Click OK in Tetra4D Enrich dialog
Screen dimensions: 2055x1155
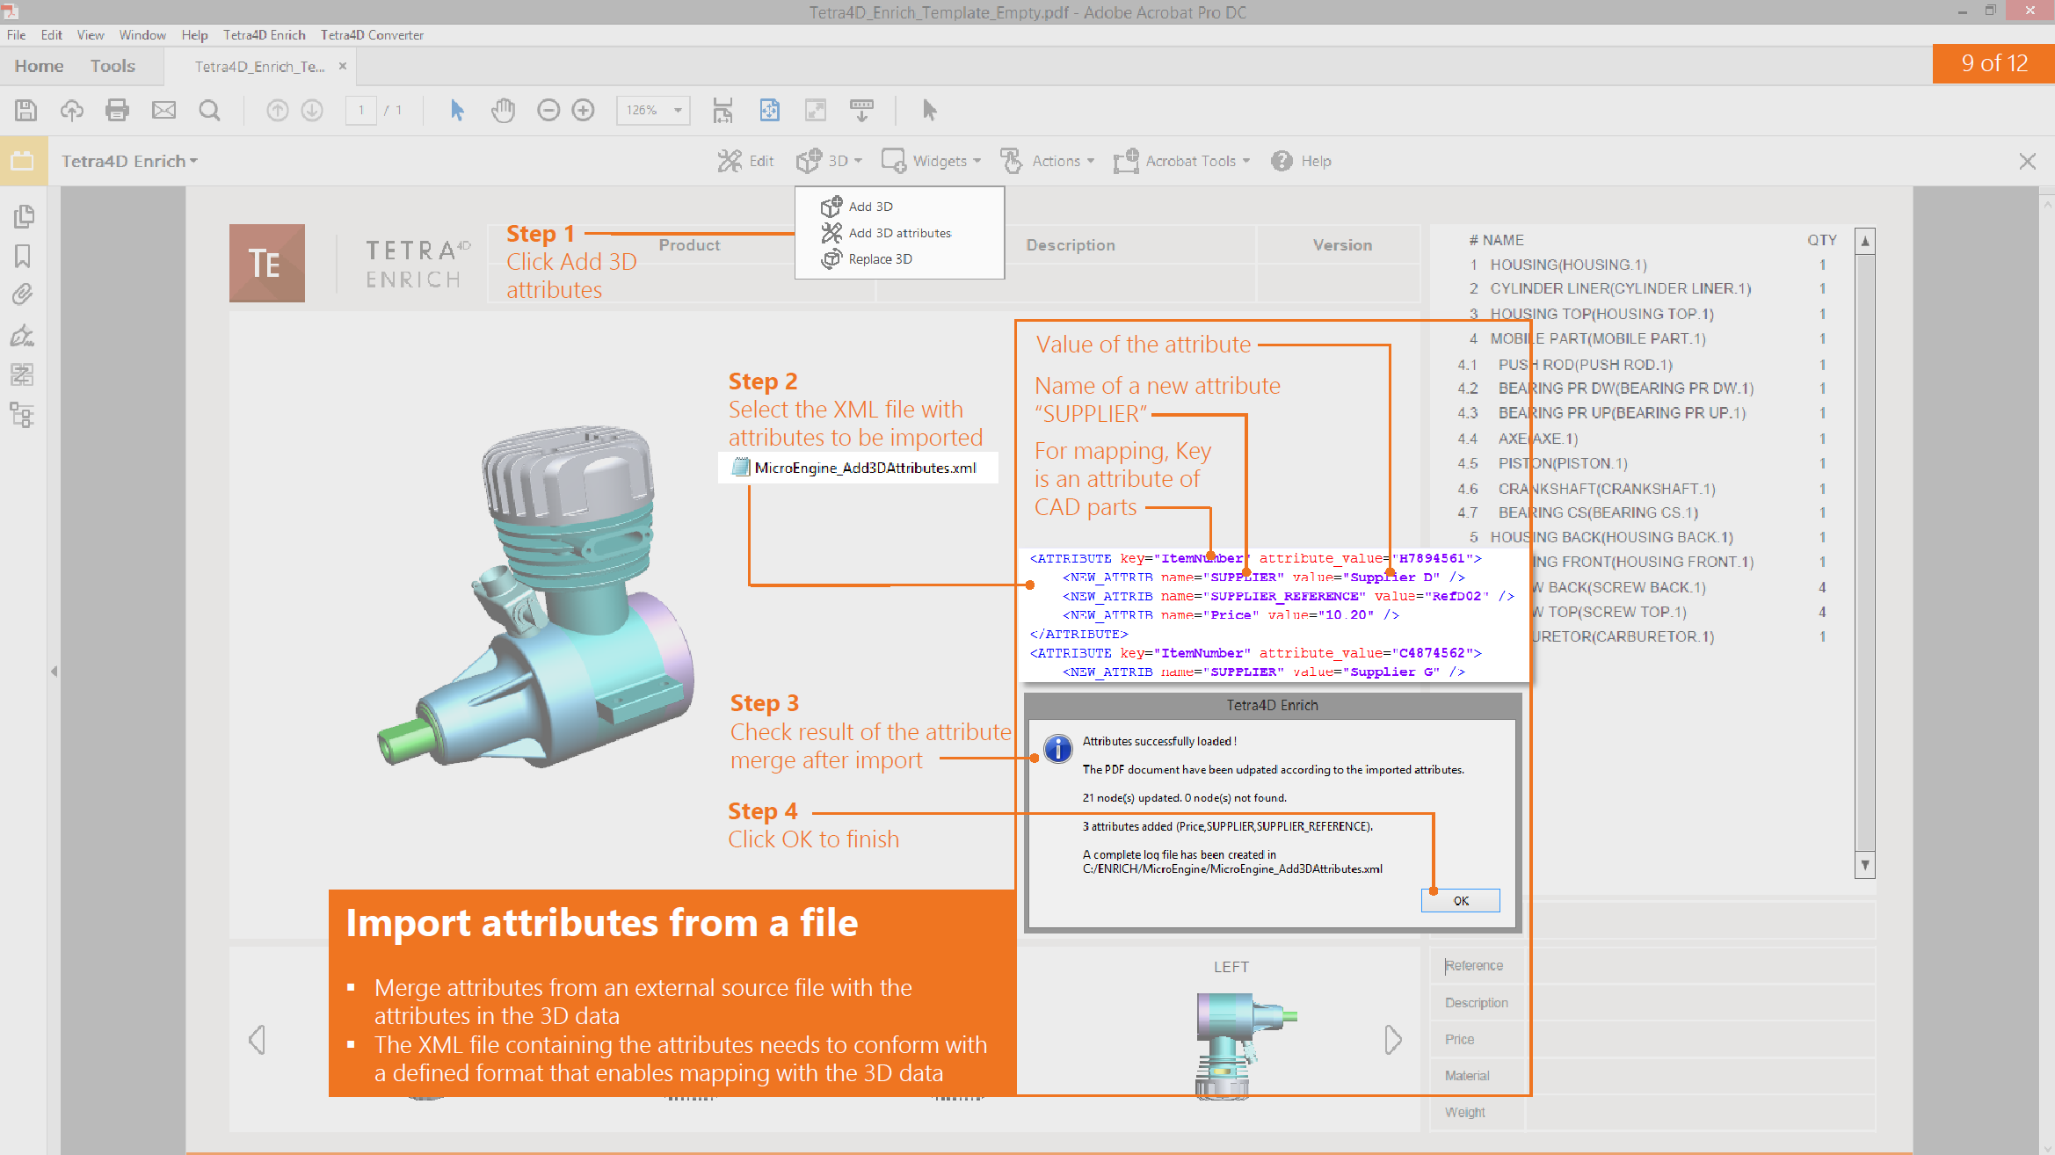[x=1461, y=901]
